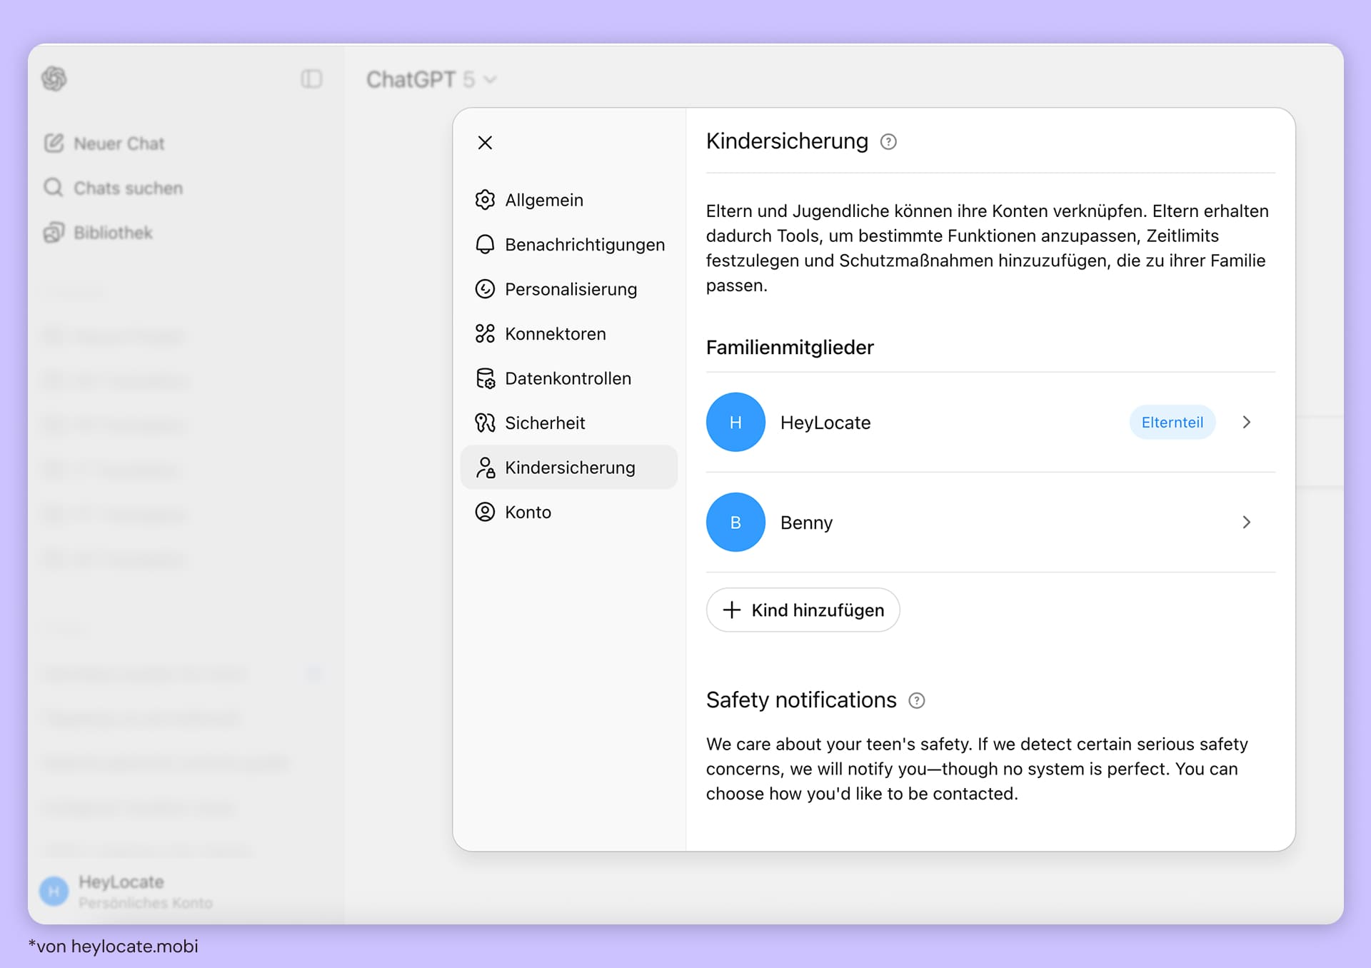The height and width of the screenshot is (968, 1371).
Task: Click the Elternteil badge
Action: pos(1172,422)
